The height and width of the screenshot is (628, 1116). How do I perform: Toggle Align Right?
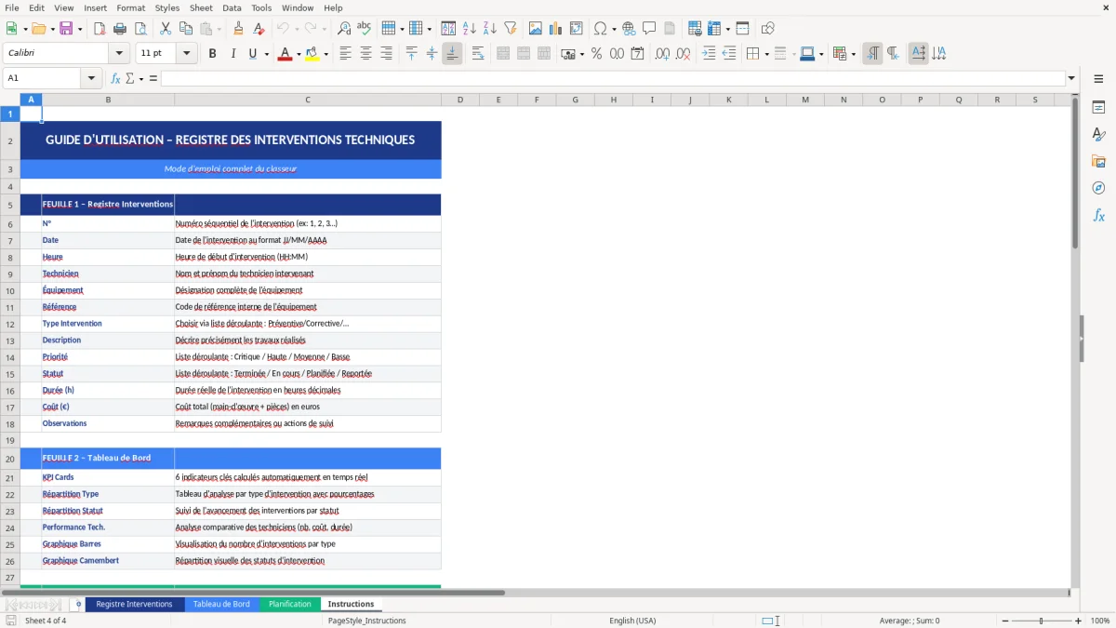(x=386, y=54)
